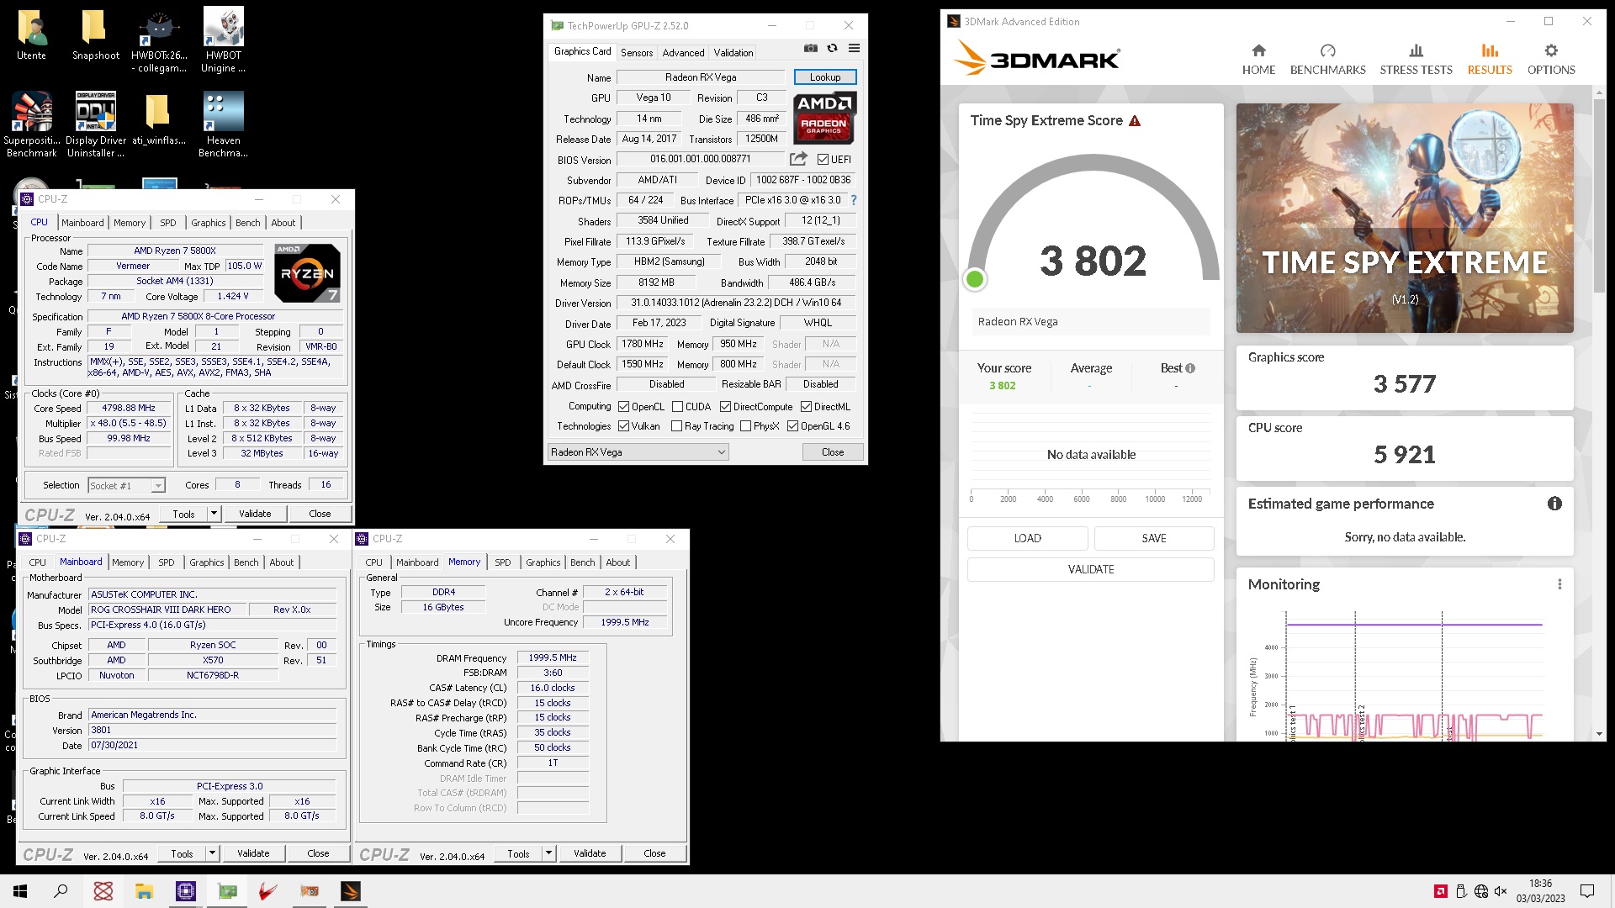This screenshot has width=1615, height=908.
Task: Click Estimated game performance info icon
Action: click(1554, 504)
